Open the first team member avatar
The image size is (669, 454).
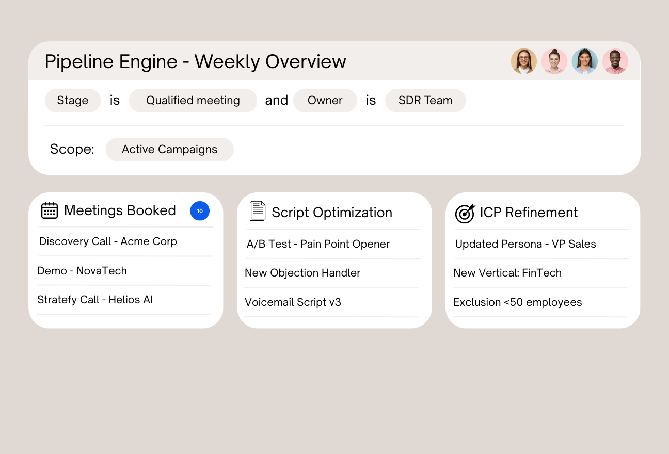coord(524,61)
